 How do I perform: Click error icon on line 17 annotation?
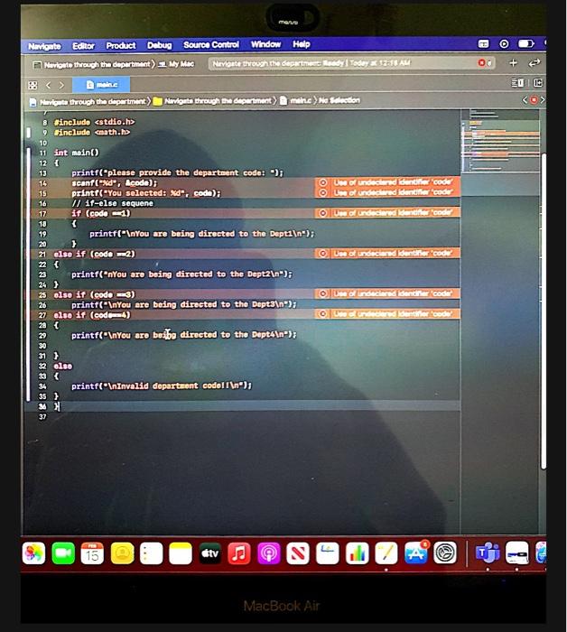tap(323, 213)
